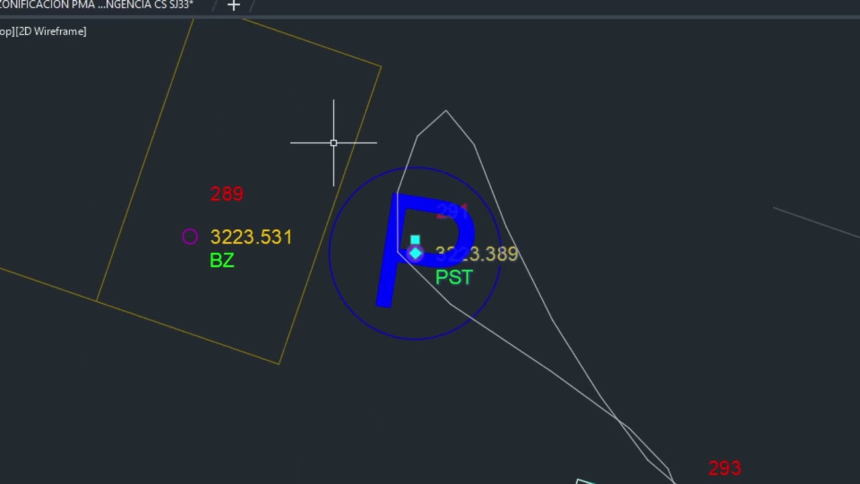Screen dimensions: 860x484
Task: Select the elevation text 3223.389
Action: click(476, 254)
